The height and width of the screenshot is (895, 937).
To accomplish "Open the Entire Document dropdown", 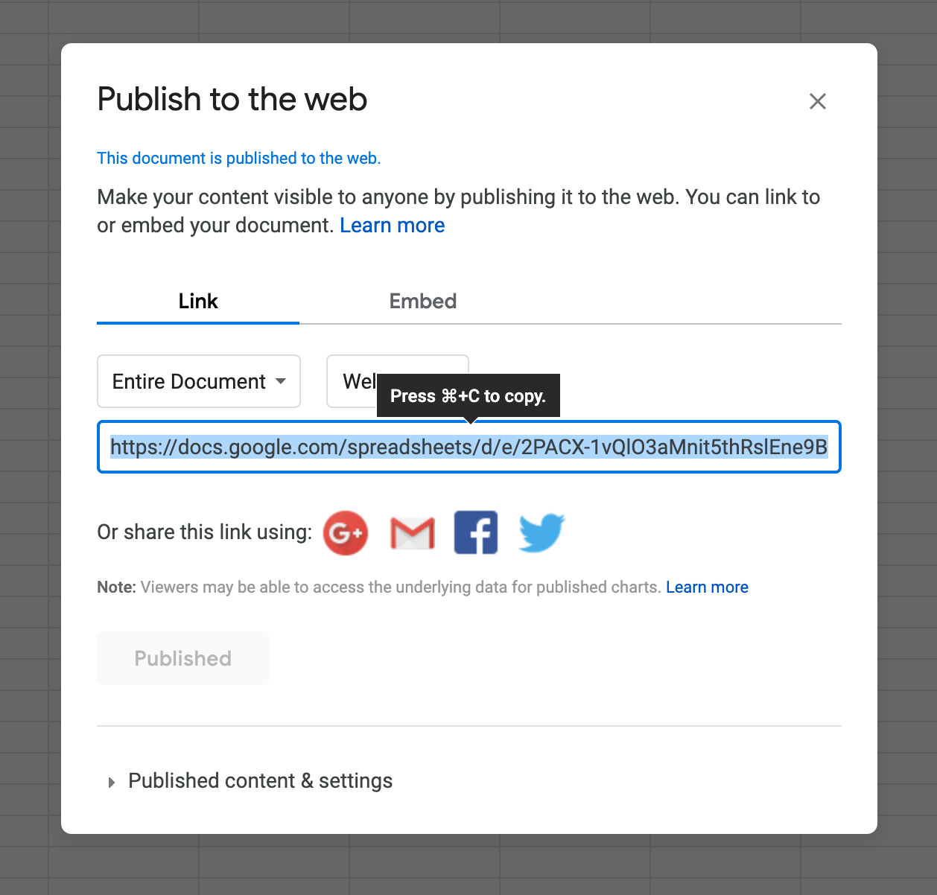I will click(199, 381).
